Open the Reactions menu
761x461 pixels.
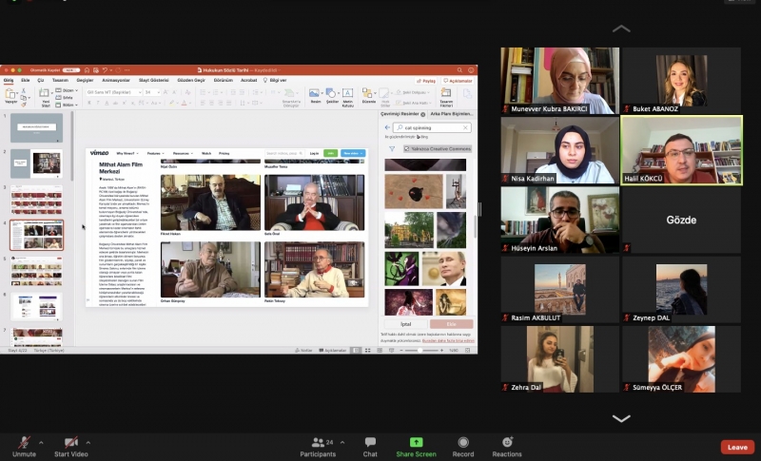tap(507, 443)
